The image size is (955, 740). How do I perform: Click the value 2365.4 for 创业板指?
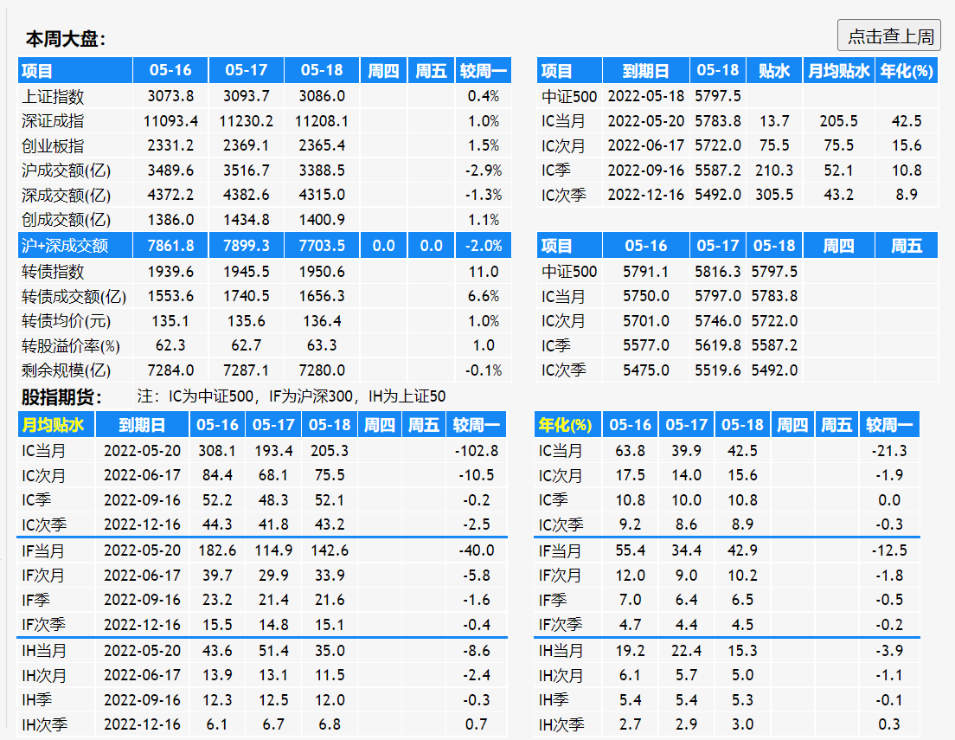pos(322,145)
